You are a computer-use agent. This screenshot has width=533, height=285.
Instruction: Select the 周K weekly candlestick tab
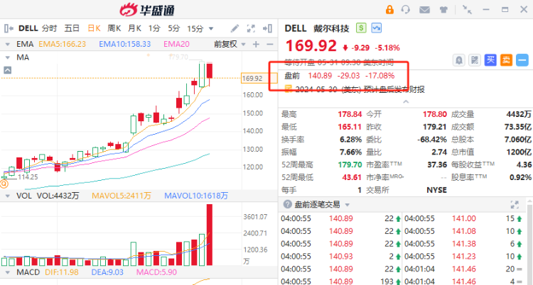tap(114, 28)
